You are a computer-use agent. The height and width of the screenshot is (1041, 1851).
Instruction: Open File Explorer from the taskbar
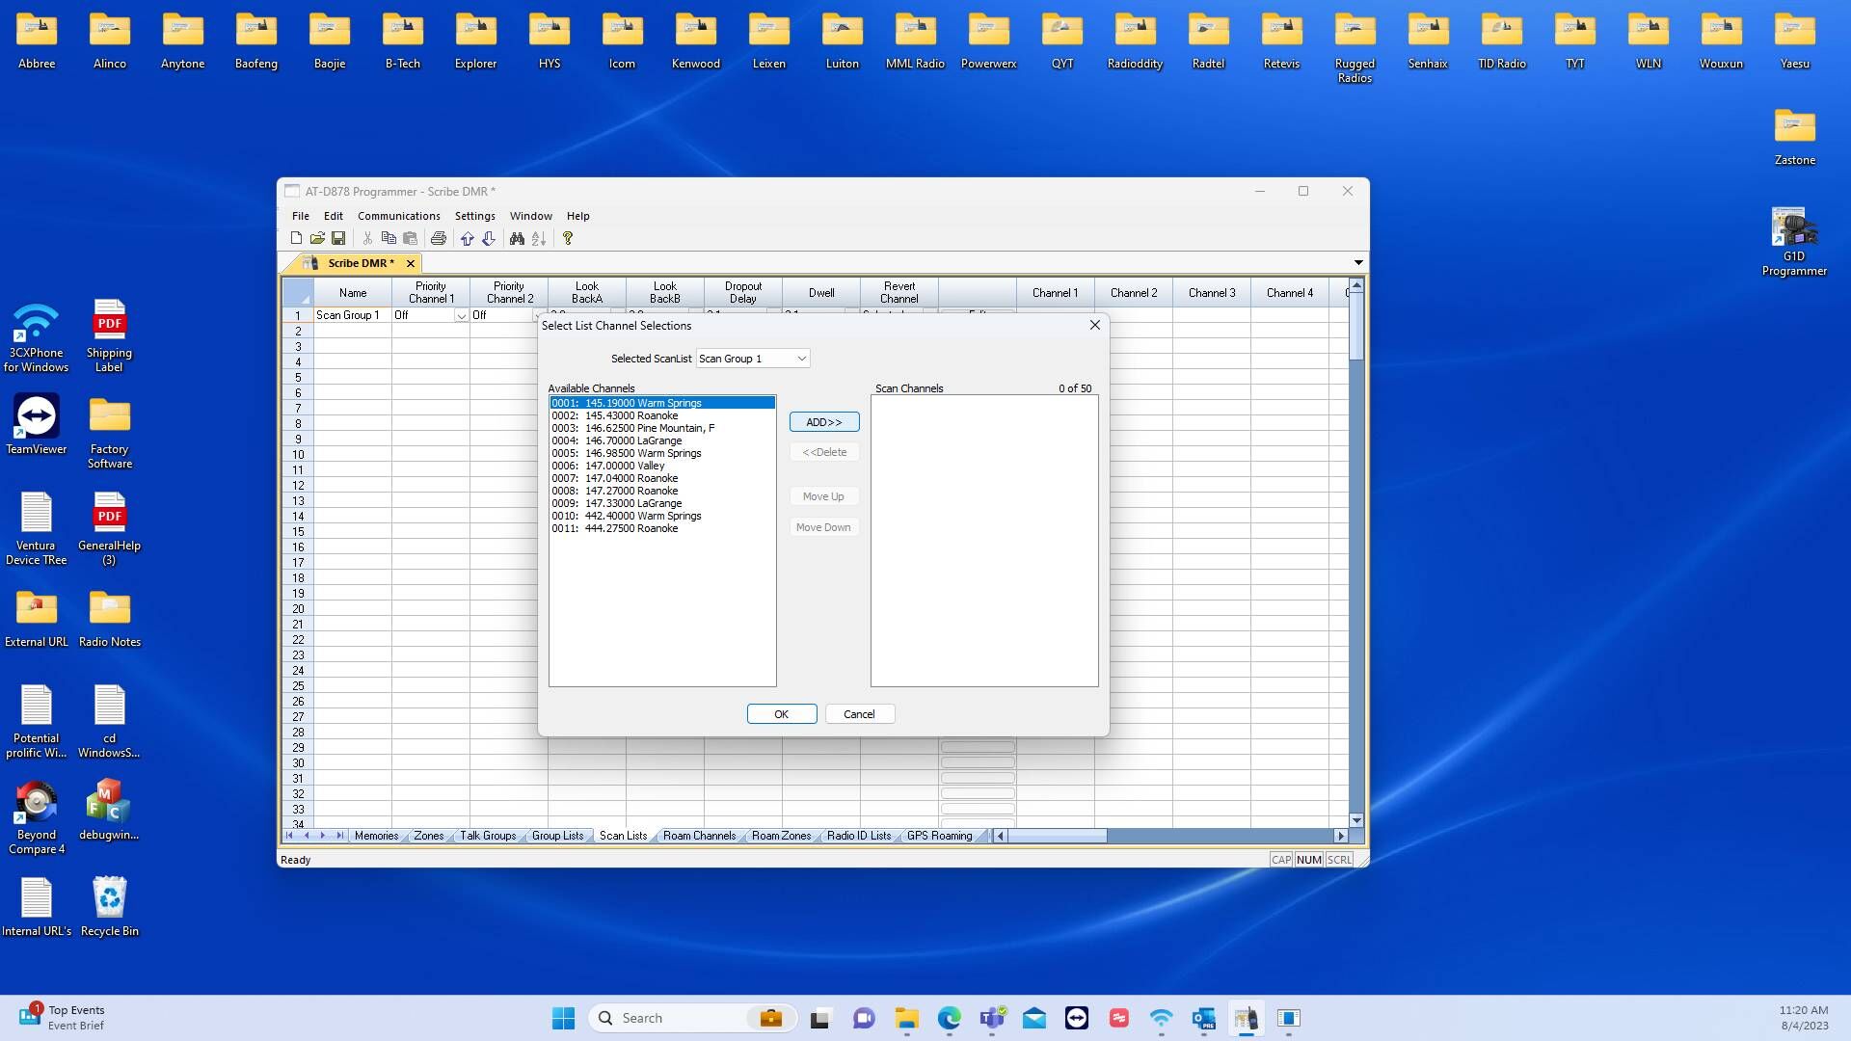[x=906, y=1018]
